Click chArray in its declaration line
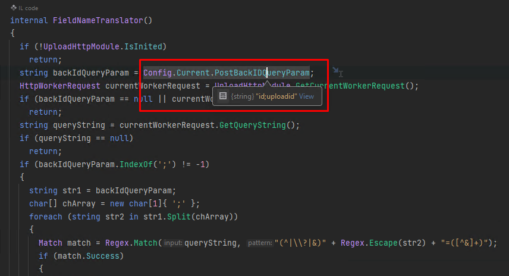The width and height of the screenshot is (509, 276). [79, 204]
